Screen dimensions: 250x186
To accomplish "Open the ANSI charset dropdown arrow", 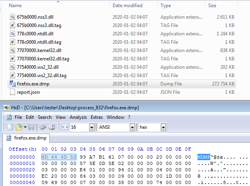I will pyautogui.click(x=132, y=127).
